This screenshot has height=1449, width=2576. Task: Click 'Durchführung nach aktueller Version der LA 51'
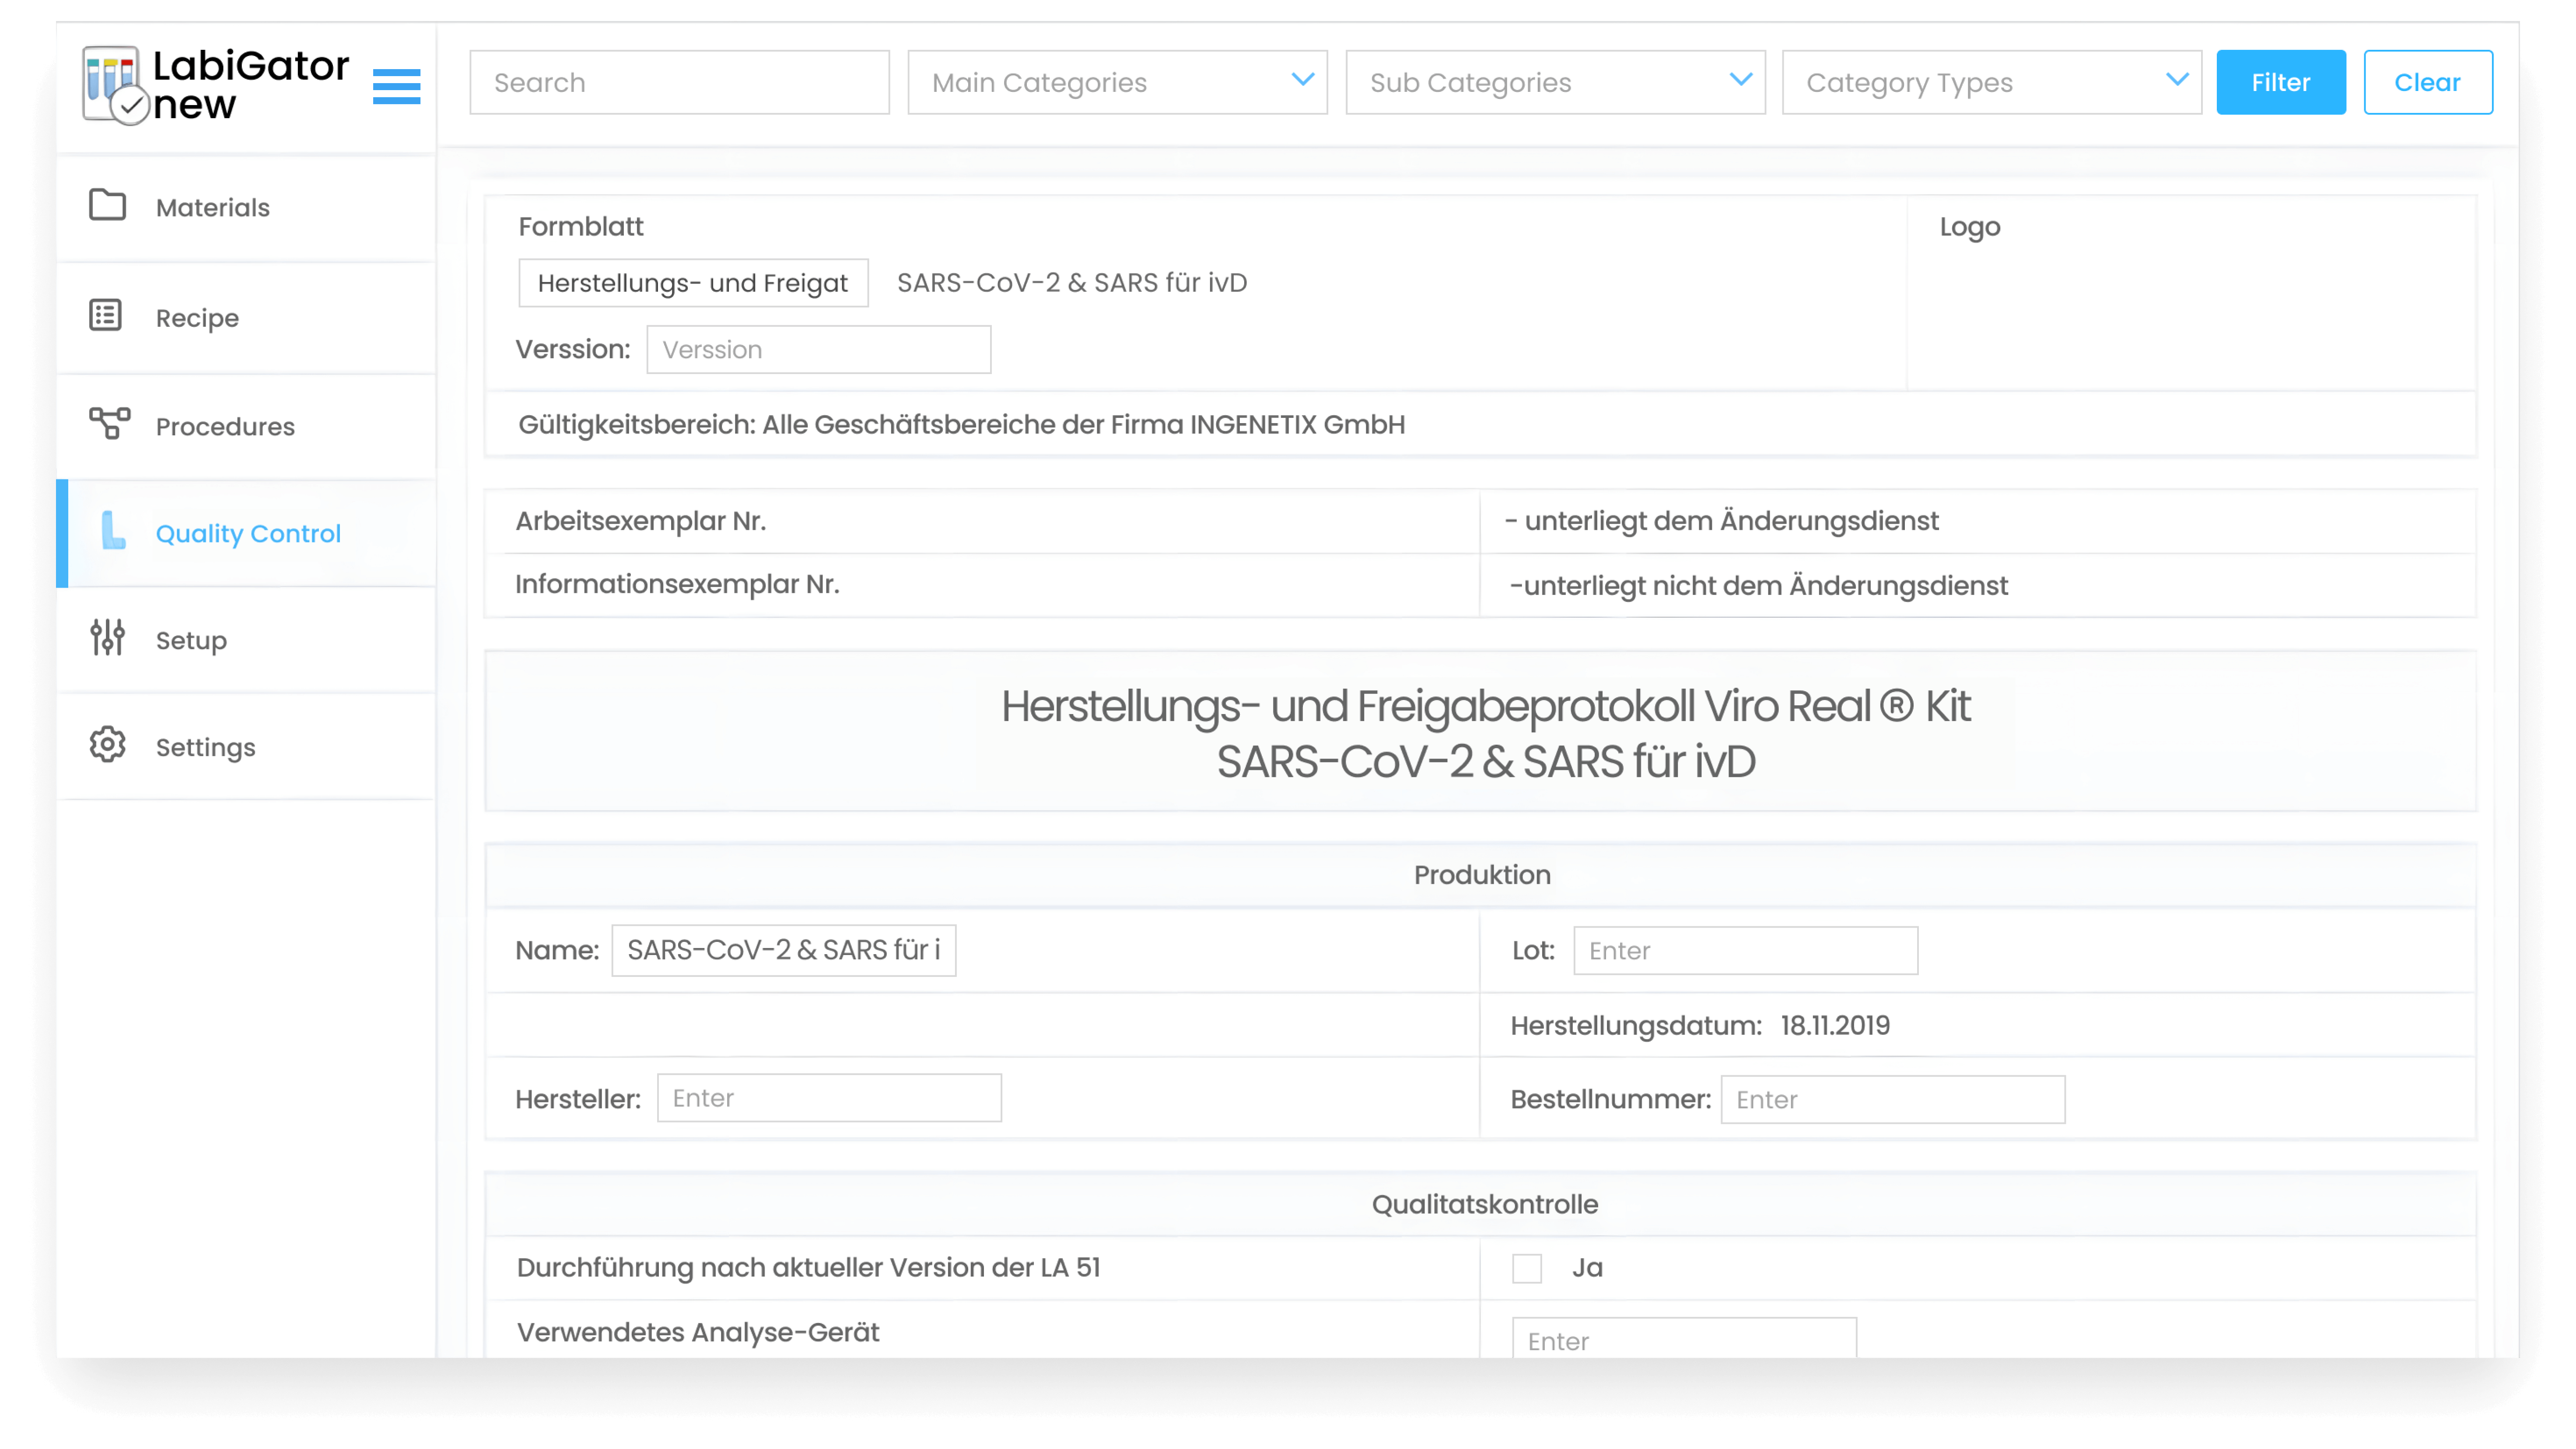click(x=808, y=1267)
